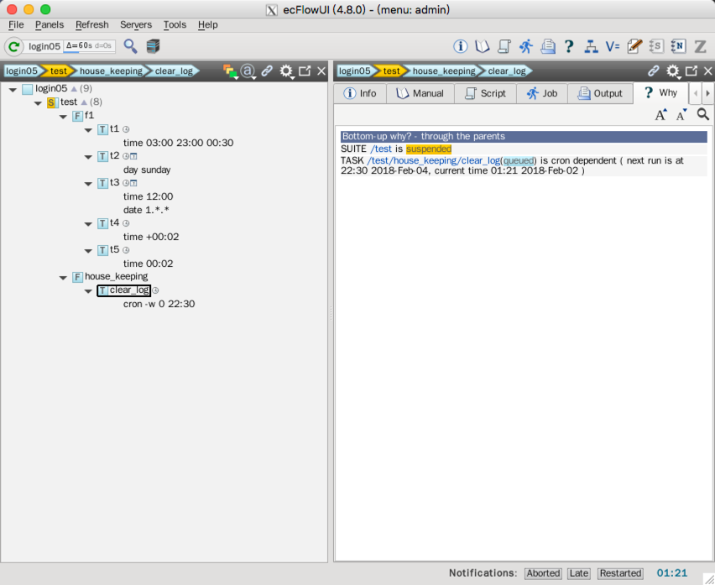Collapse the house_keeping family node

coord(63,277)
